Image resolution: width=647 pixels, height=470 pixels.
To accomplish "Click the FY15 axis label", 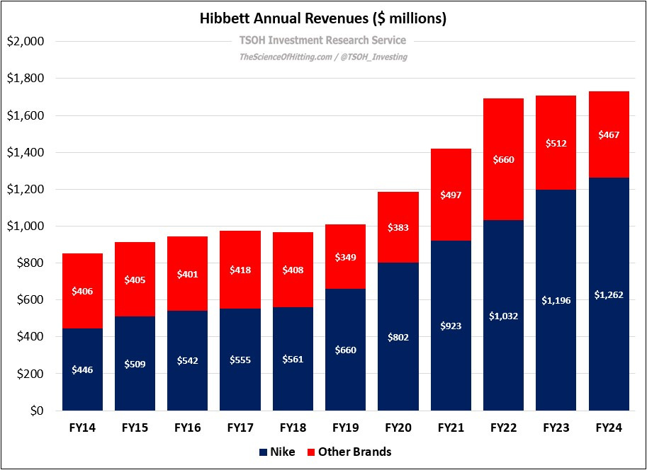I will [135, 428].
